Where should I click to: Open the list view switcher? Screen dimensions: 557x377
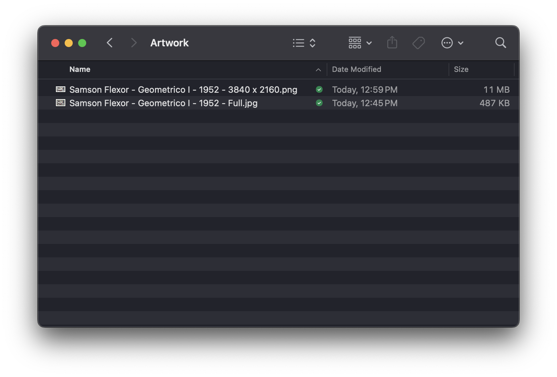pyautogui.click(x=304, y=43)
